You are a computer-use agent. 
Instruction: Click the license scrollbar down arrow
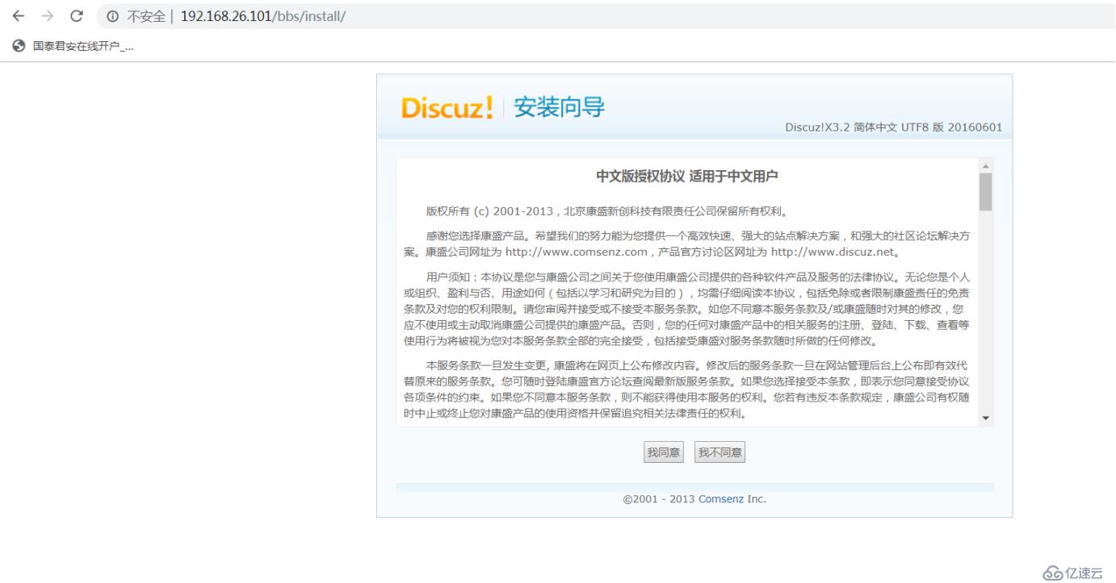pos(985,419)
